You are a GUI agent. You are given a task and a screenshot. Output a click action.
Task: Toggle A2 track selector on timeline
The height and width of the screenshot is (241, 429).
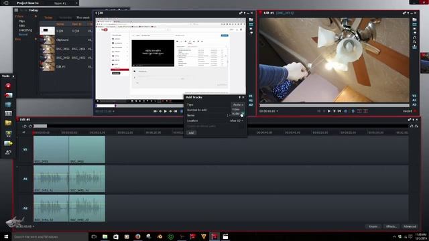pos(25,208)
